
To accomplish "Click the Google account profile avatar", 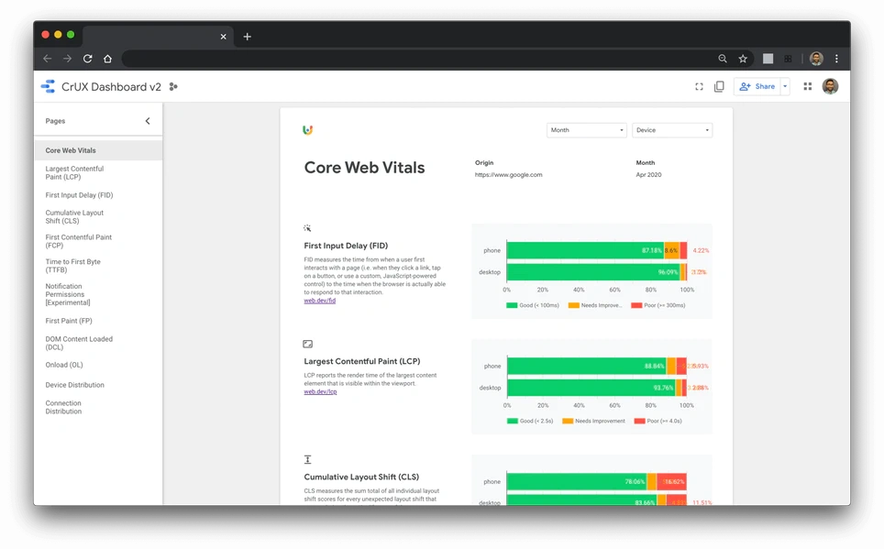I will [x=830, y=86].
